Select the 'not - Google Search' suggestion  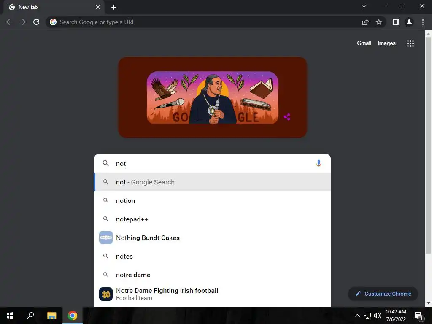[x=213, y=182]
